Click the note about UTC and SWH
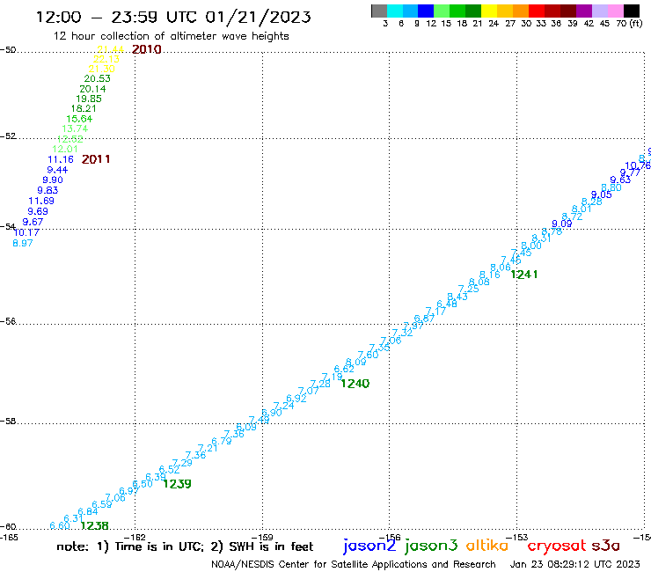 [x=185, y=546]
